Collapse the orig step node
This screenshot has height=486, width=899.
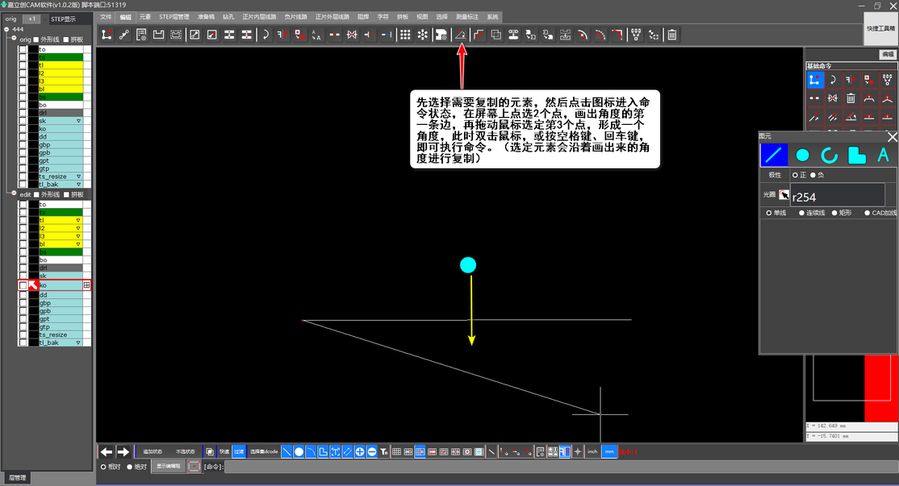coord(15,39)
